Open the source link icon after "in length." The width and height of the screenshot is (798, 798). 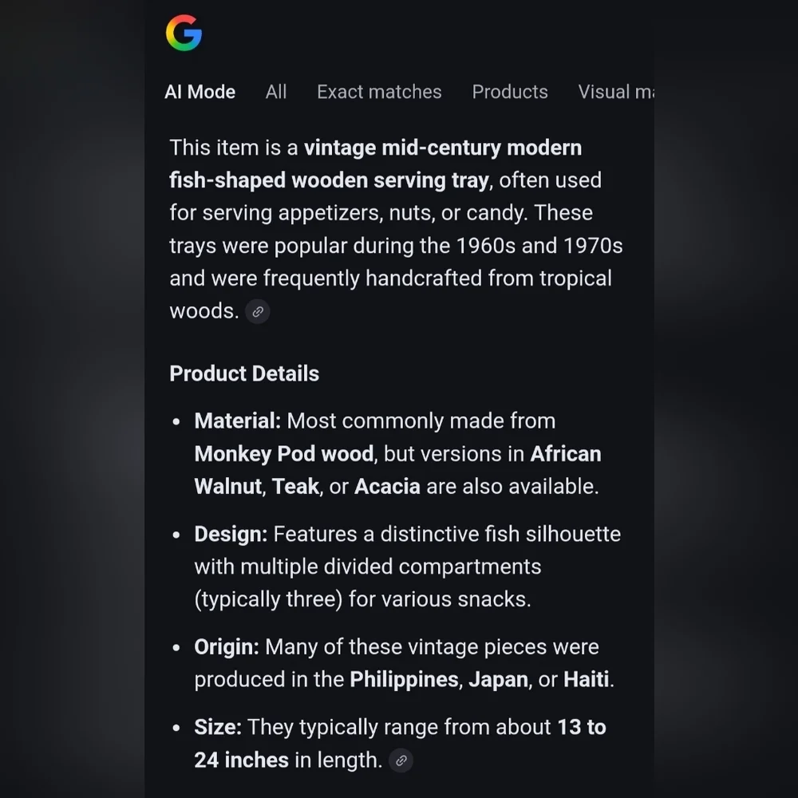click(x=401, y=760)
